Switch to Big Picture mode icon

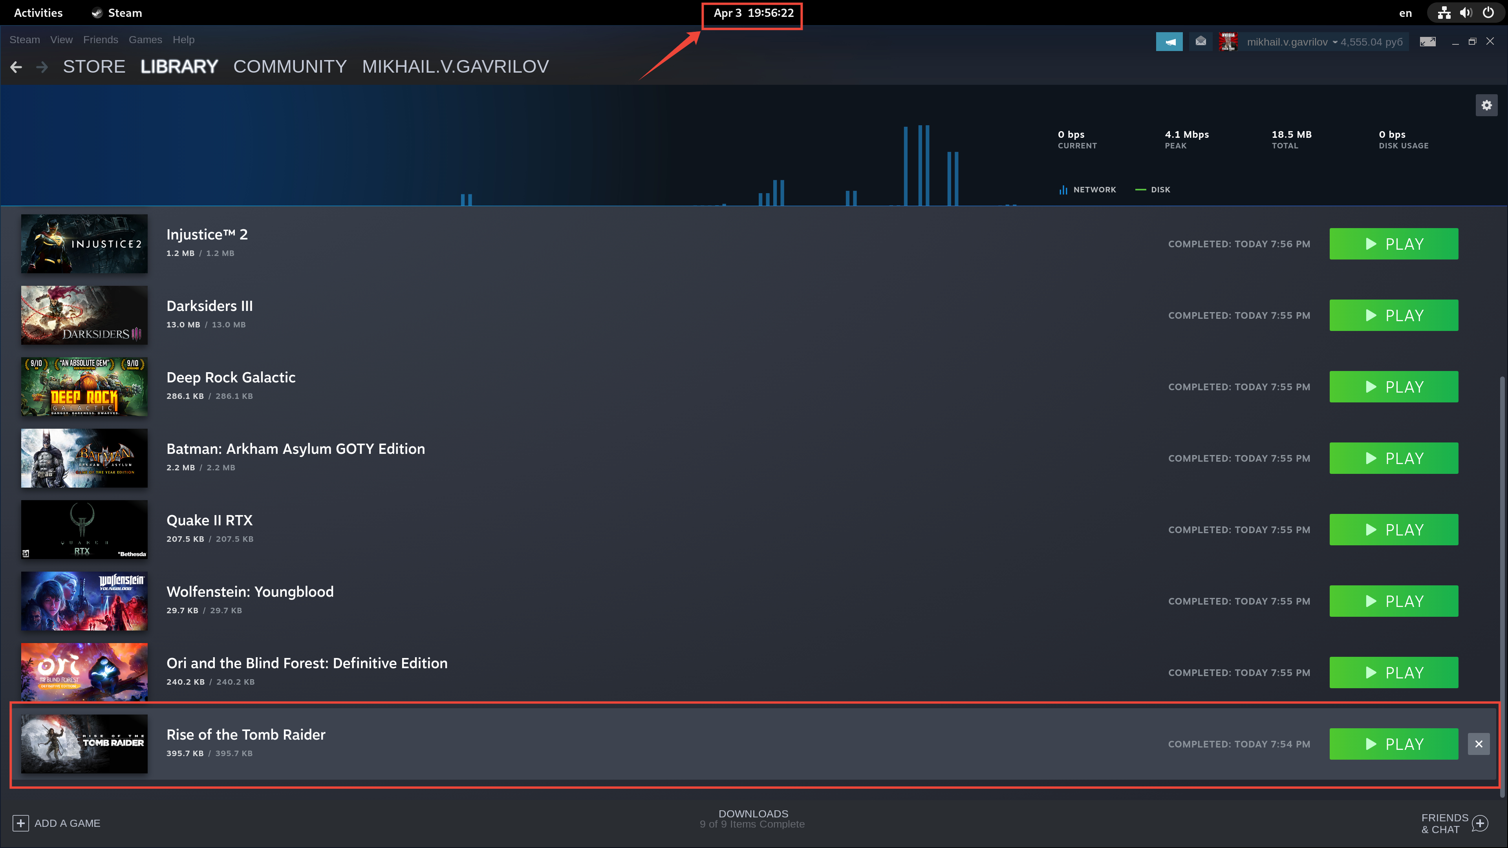pos(1428,42)
